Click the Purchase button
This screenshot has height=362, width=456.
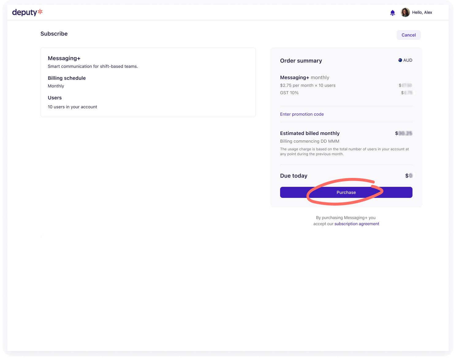pyautogui.click(x=346, y=192)
